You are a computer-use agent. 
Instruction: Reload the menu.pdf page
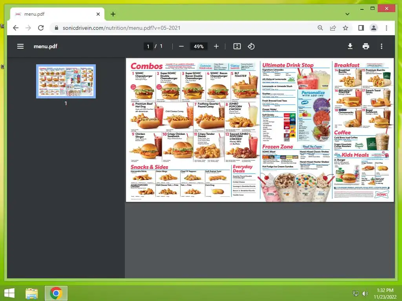pyautogui.click(x=41, y=28)
